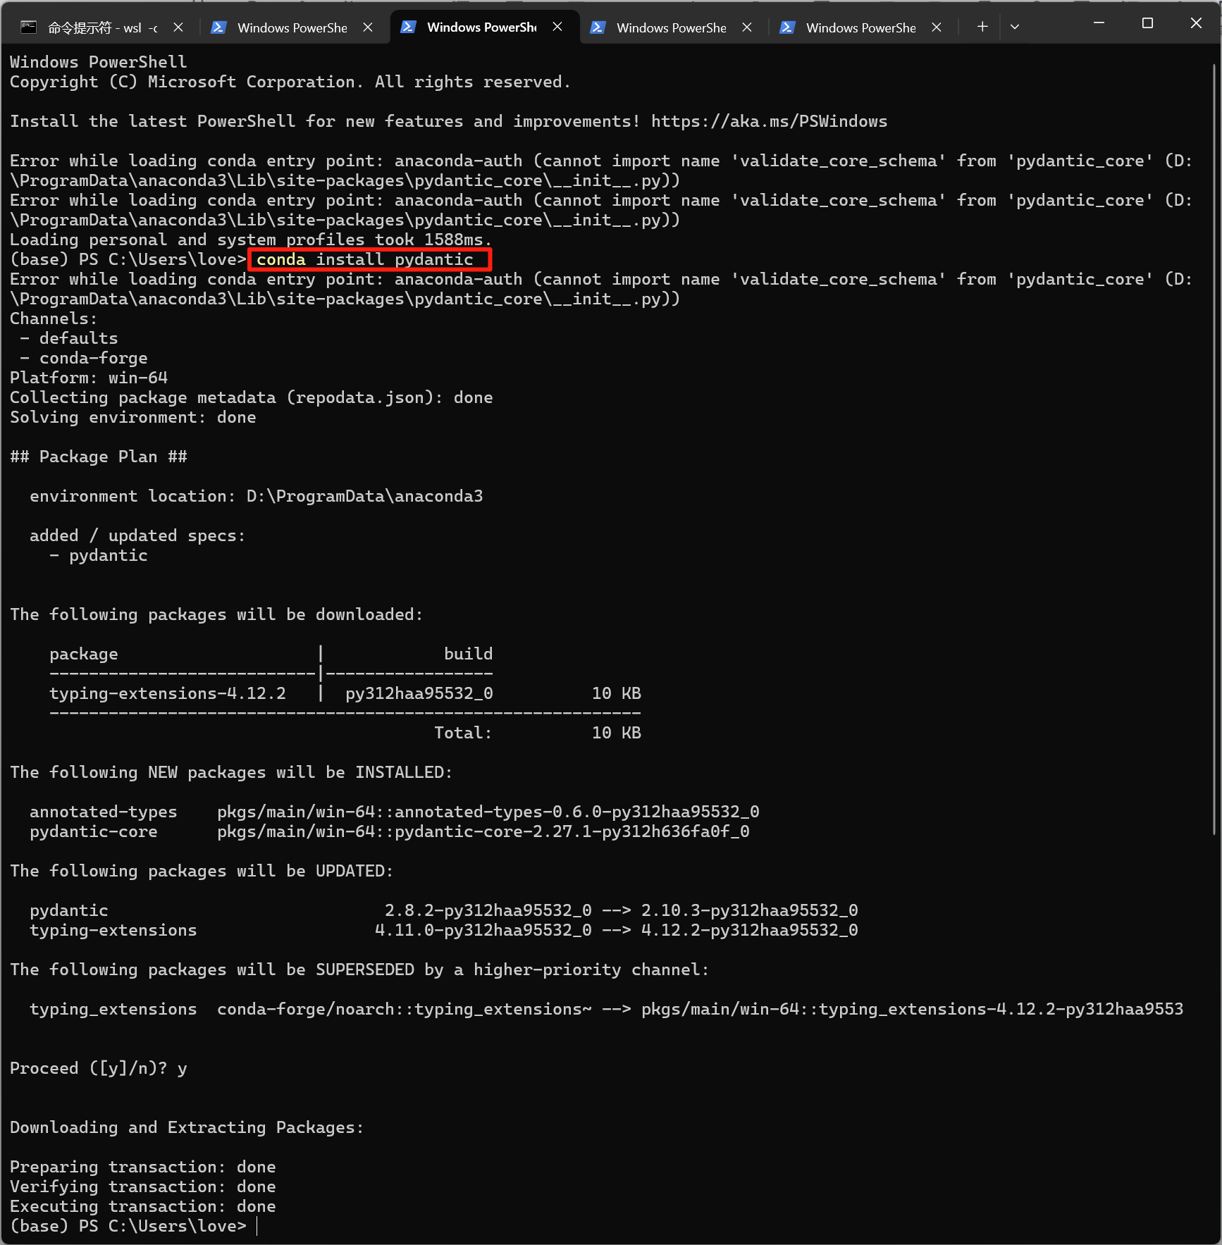Image resolution: width=1222 pixels, height=1245 pixels.
Task: Open the tab switcher dropdown chevron
Action: (1015, 26)
